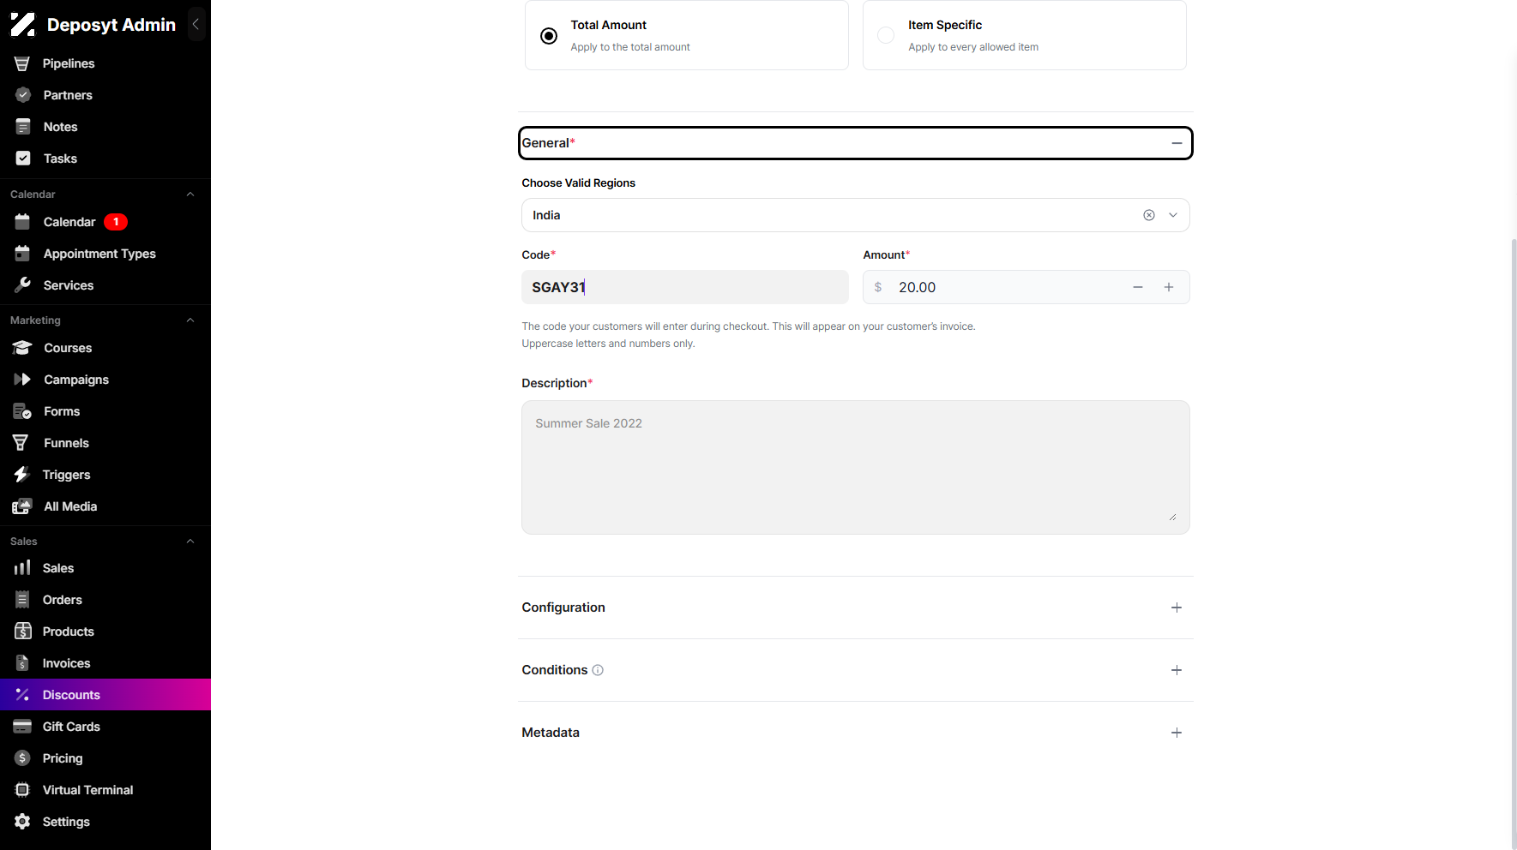
Task: Click the Gift Cards card icon
Action: (x=22, y=727)
